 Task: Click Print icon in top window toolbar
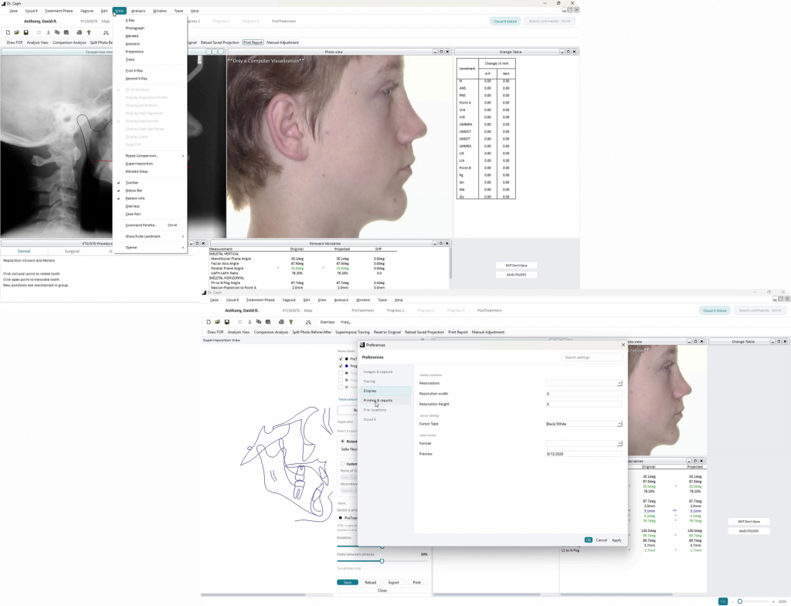[x=80, y=32]
